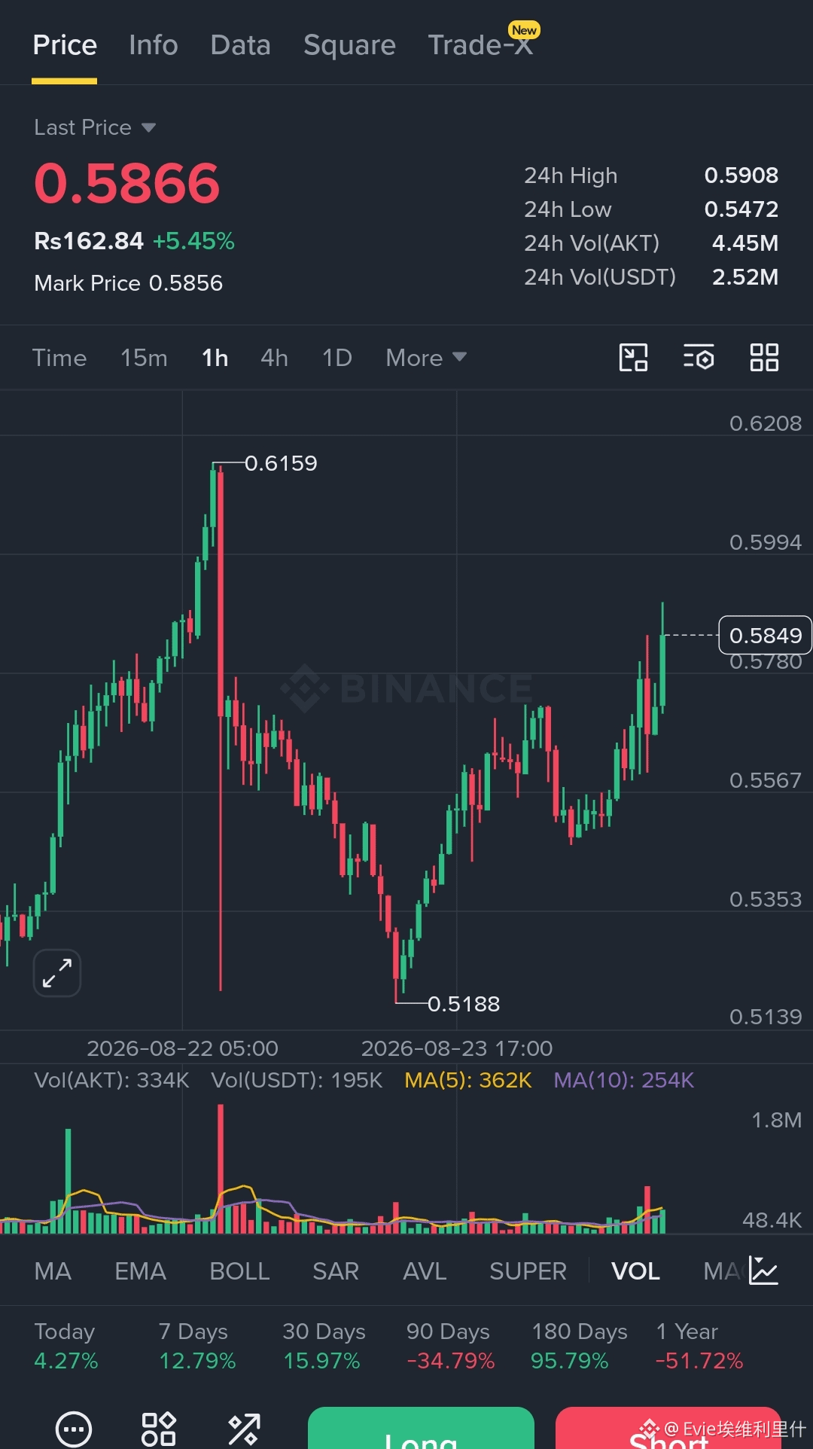
Task: Tap the 2026-08-23 17:00 time label
Action: [x=457, y=1048]
